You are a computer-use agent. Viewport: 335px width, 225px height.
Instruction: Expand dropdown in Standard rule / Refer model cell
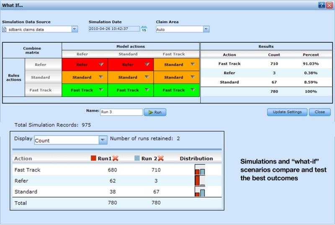click(101, 77)
